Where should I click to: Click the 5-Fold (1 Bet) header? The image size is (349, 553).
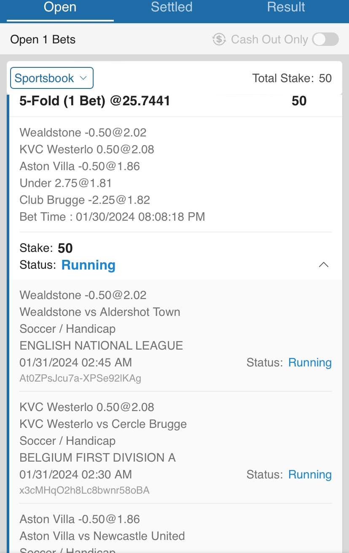(95, 101)
